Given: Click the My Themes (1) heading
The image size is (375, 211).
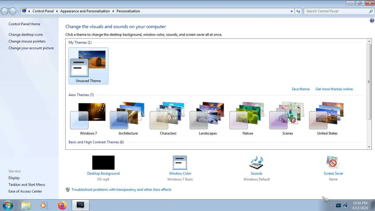Looking at the screenshot, I should pos(80,42).
